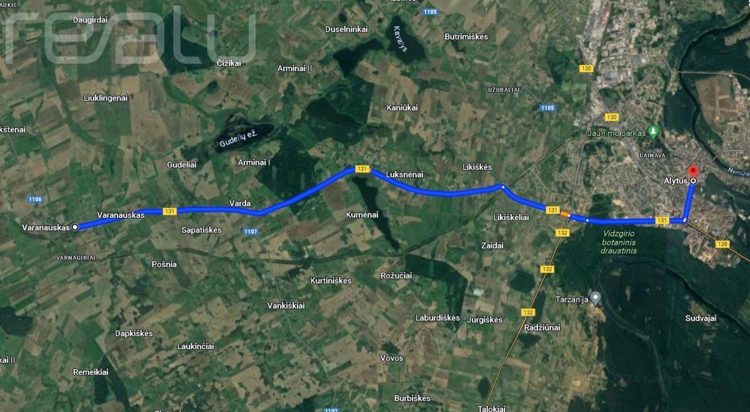Select the Likiškės place label
Viewport: 750px width, 412px height.
[476, 167]
